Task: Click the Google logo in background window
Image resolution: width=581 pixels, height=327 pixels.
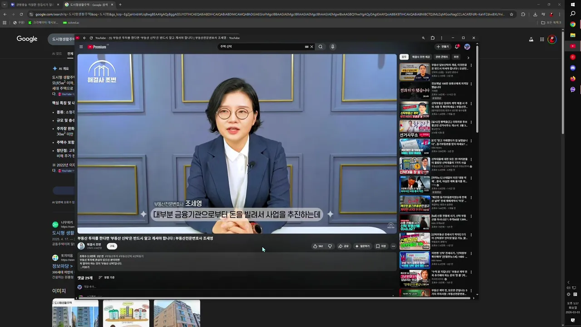Action: click(x=27, y=39)
